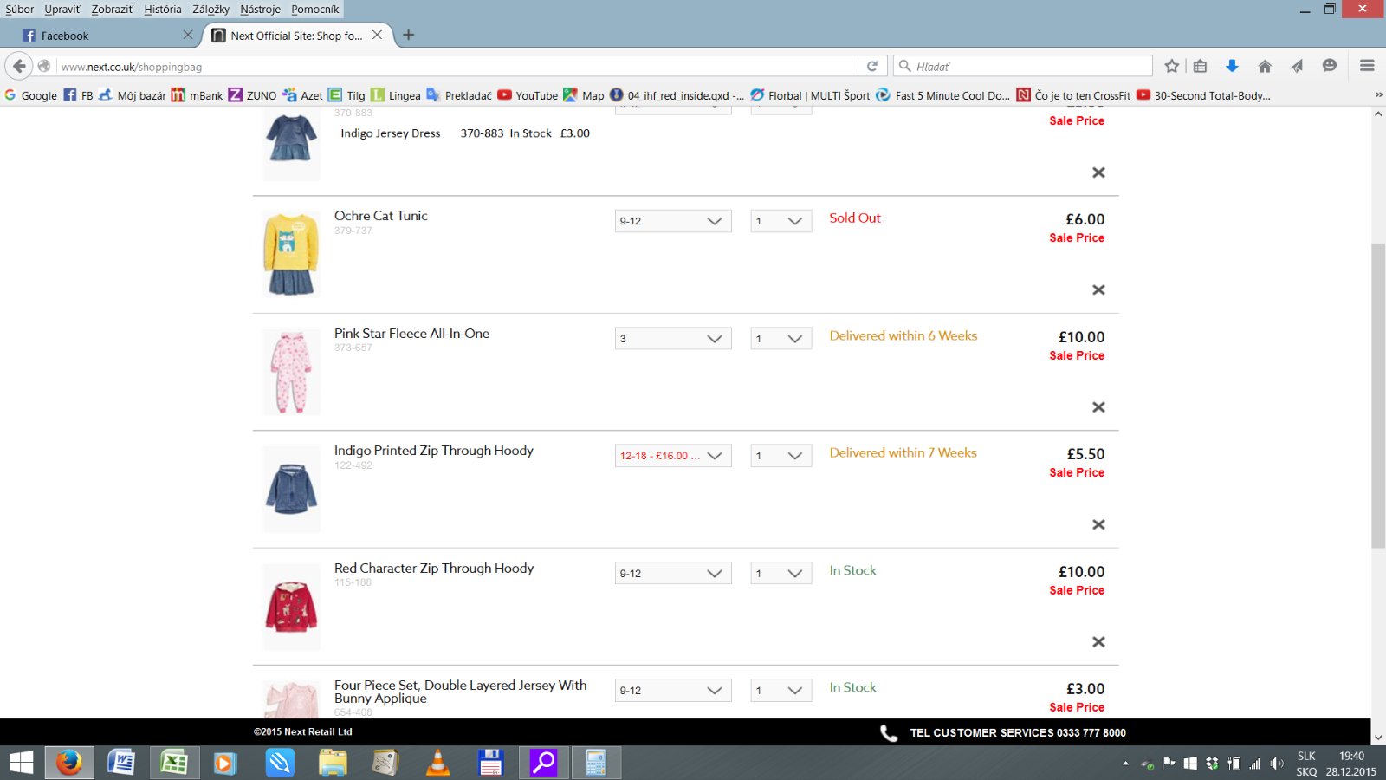The height and width of the screenshot is (780, 1386).
Task: Click the browser back arrow button
Action: pyautogui.click(x=19, y=67)
